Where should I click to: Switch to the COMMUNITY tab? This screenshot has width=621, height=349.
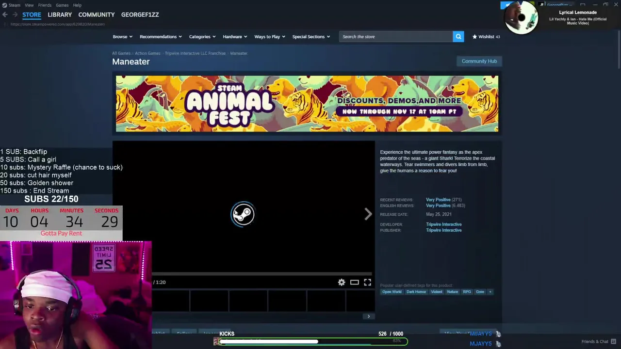pyautogui.click(x=97, y=15)
